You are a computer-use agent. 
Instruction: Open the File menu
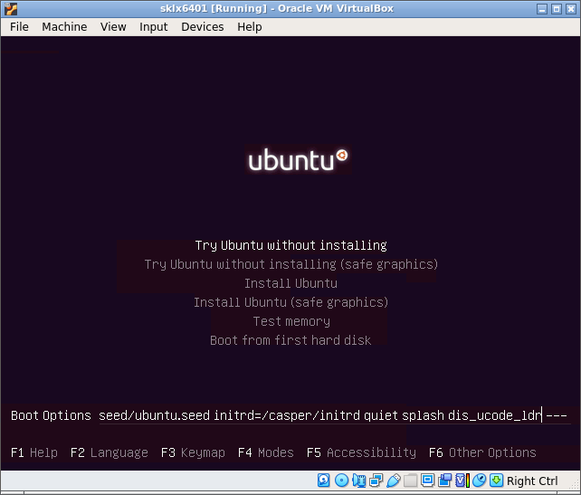tap(19, 27)
